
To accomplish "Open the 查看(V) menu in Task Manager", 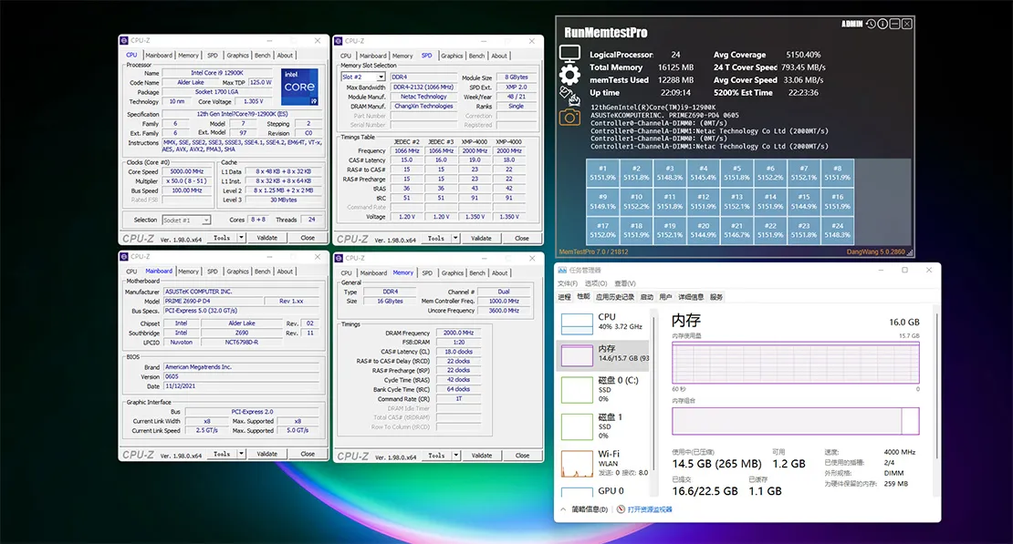I will [x=625, y=283].
